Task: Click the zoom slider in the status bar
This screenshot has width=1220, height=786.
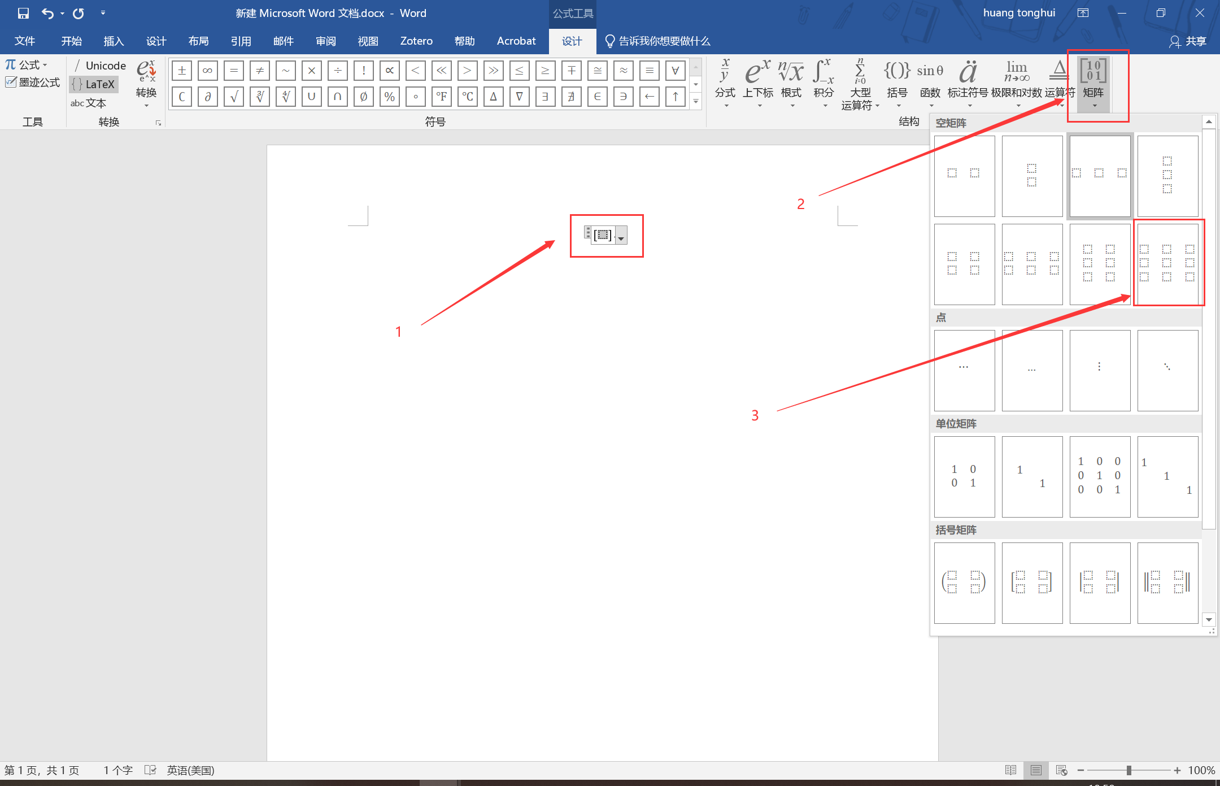Action: (1128, 770)
